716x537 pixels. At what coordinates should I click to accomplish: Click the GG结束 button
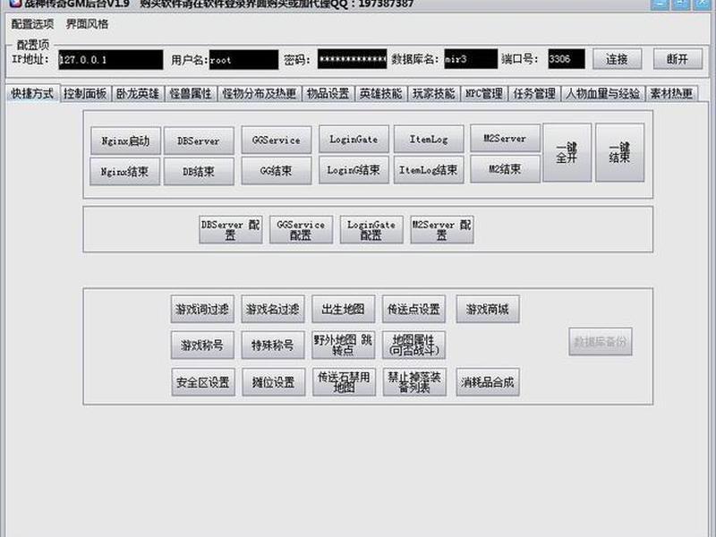(277, 171)
